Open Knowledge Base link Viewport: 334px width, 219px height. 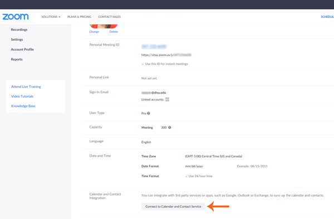23,106
